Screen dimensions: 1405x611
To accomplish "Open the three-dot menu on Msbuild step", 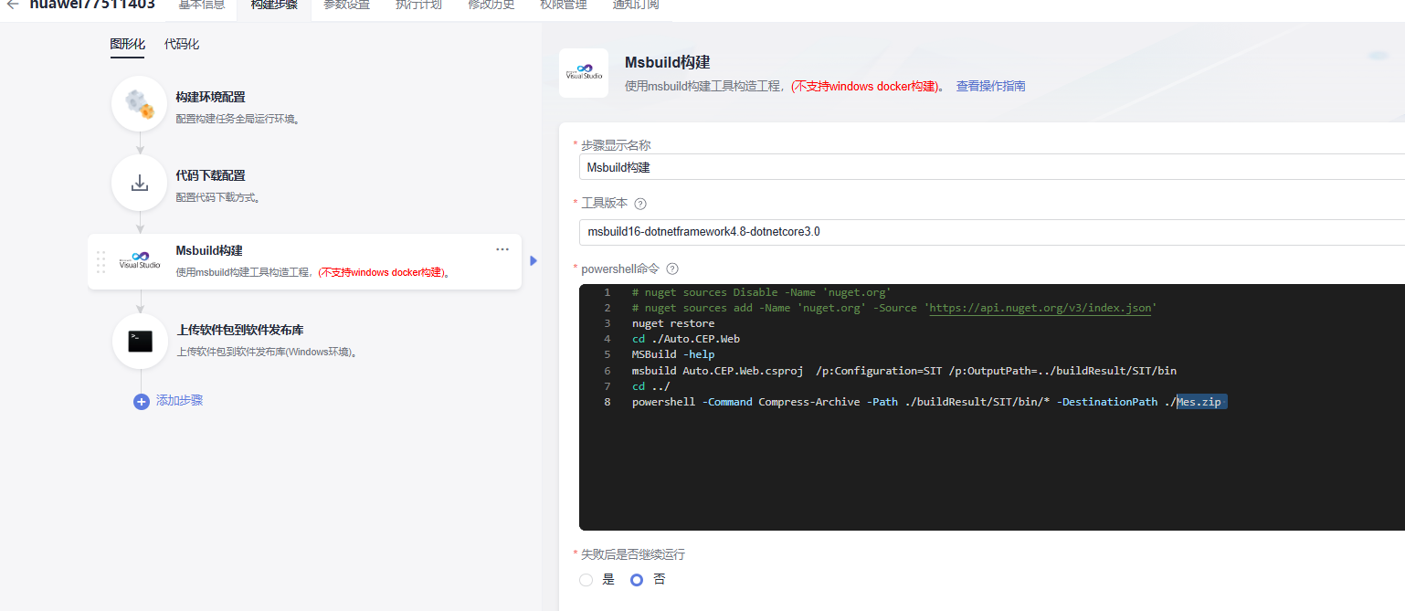I will pos(502,249).
